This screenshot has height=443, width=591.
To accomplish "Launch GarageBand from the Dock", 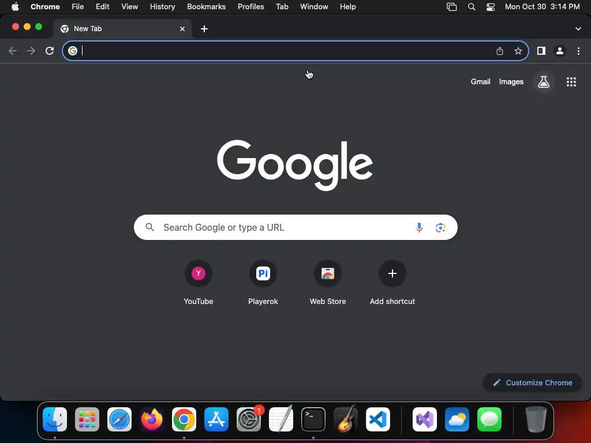I will (x=346, y=419).
